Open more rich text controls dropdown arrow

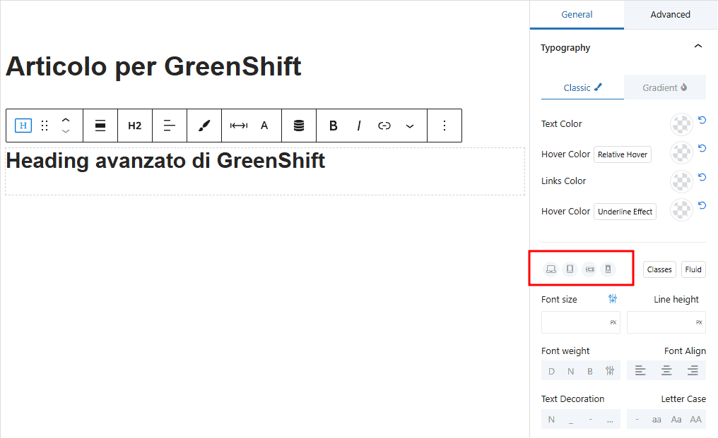pos(410,126)
